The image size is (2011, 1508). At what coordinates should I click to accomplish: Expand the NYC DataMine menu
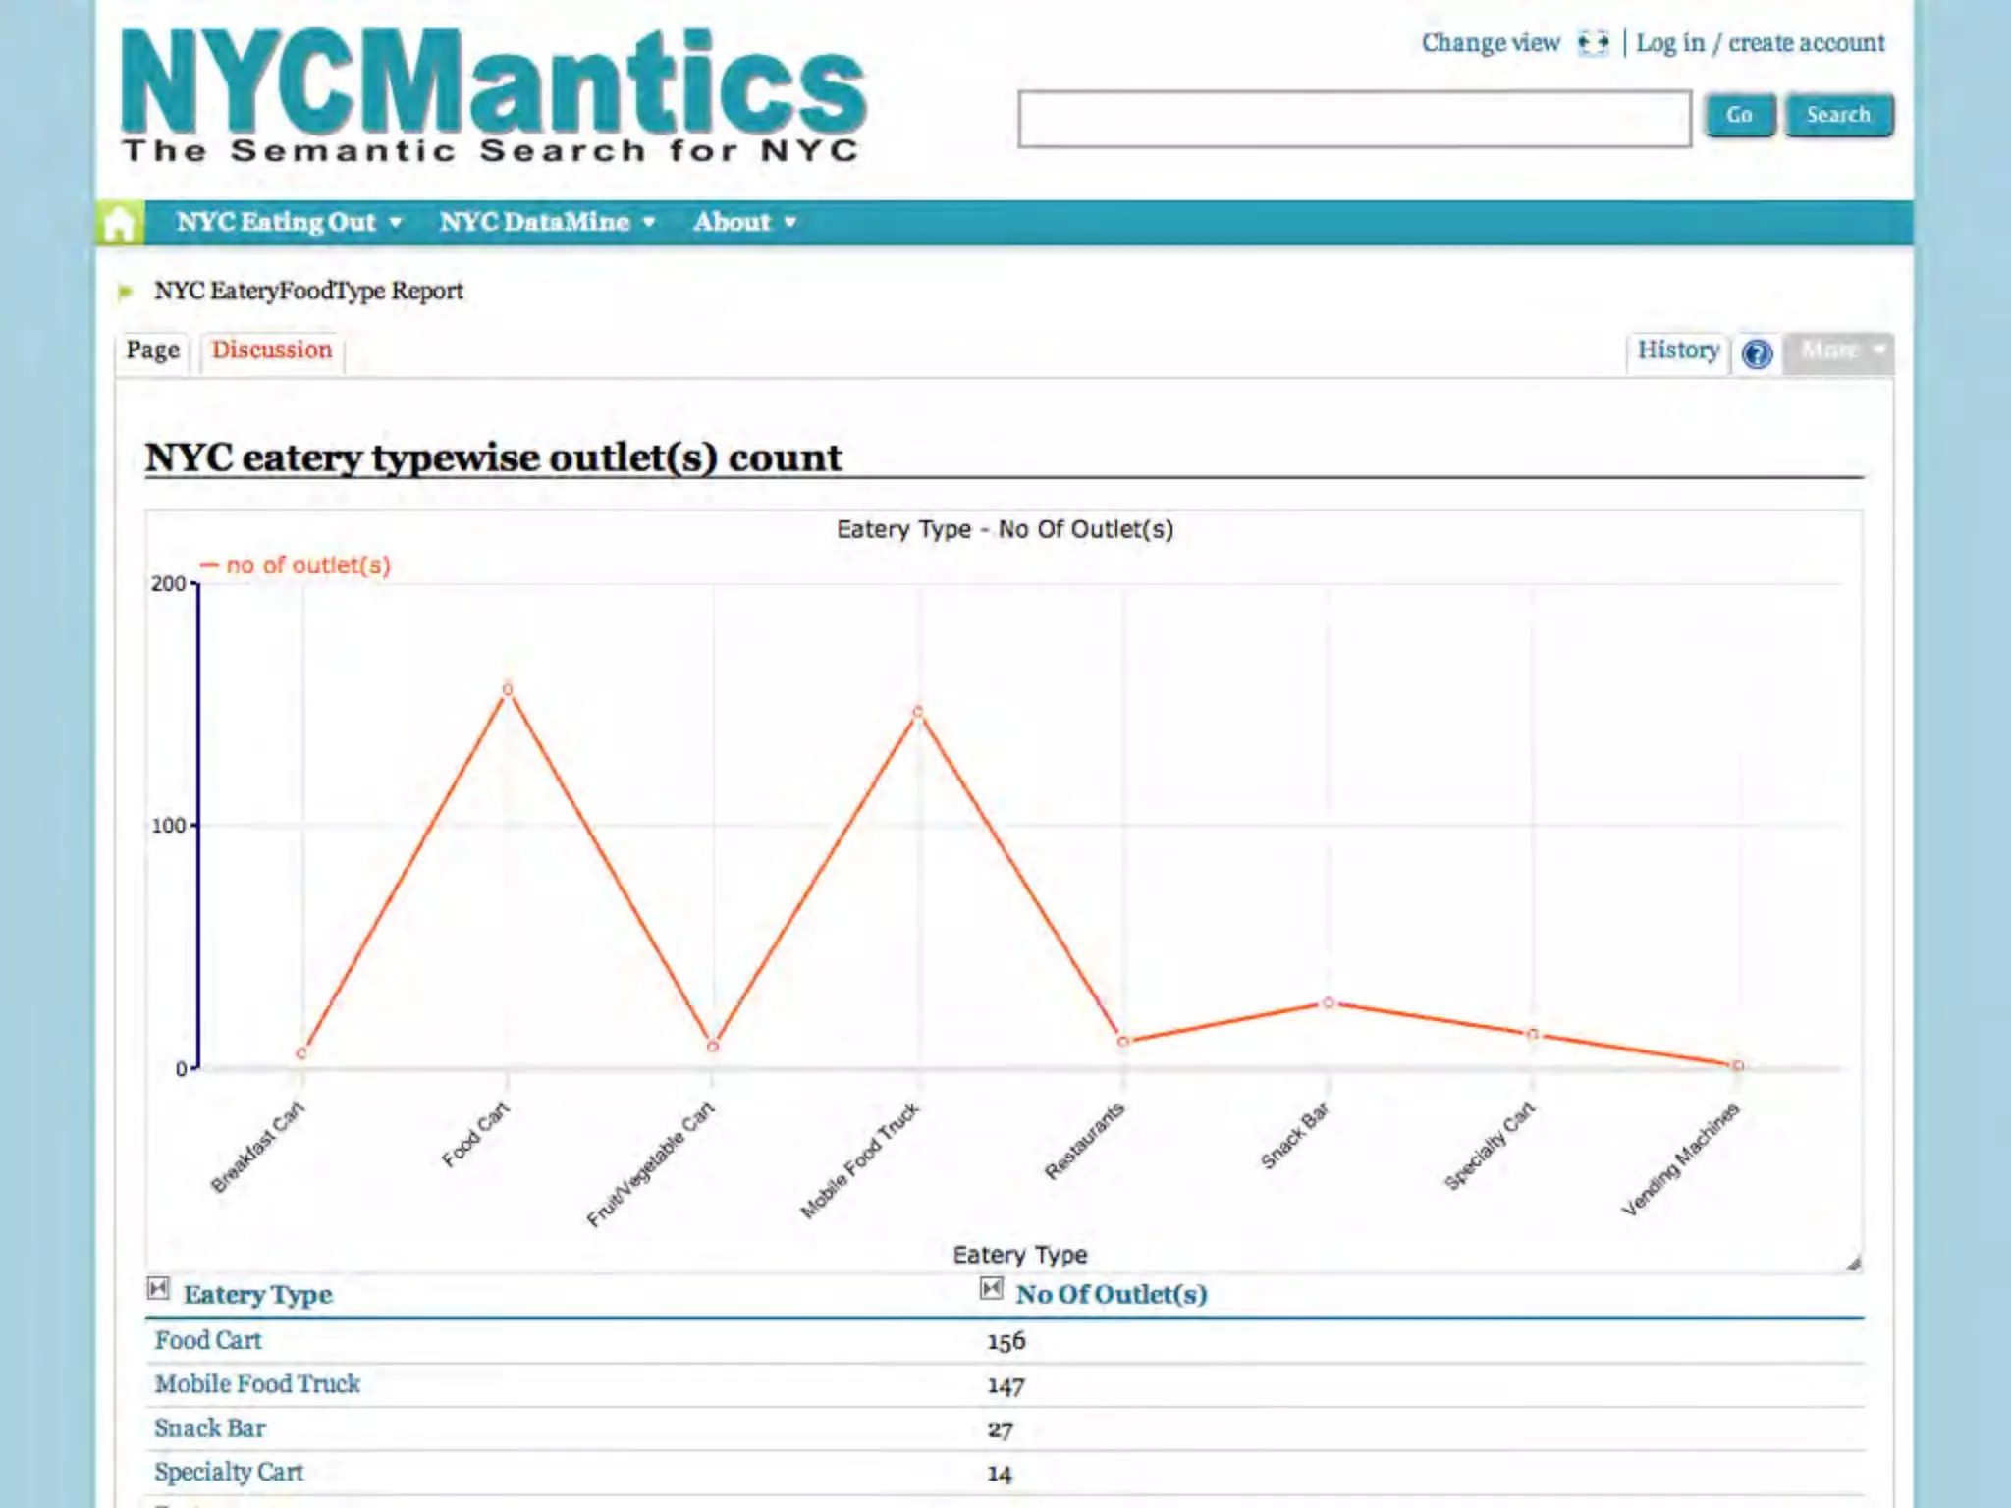(547, 223)
